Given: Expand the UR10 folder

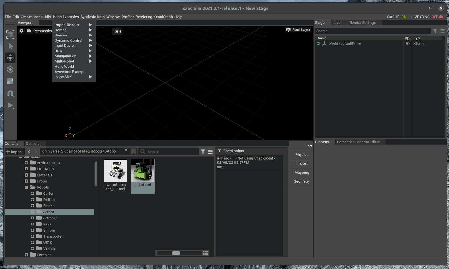Looking at the screenshot, I should tap(32, 242).
